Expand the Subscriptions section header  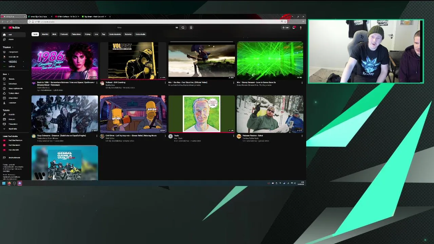pyautogui.click(x=7, y=47)
